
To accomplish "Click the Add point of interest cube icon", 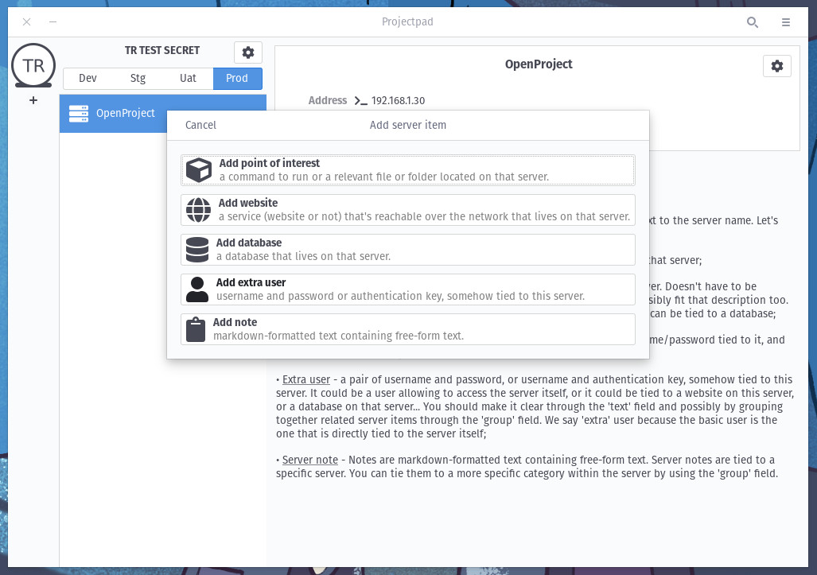I will [x=197, y=169].
